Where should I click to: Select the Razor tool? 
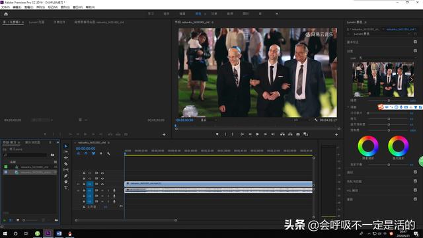[66, 164]
